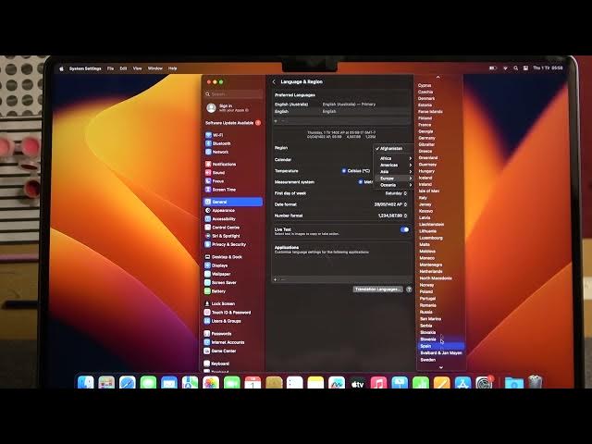Open the Number format dropdown
592x444 pixels.
(x=392, y=216)
